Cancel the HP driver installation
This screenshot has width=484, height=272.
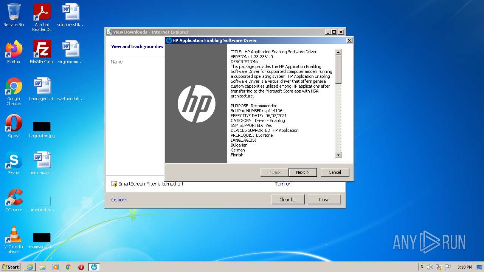click(335, 172)
